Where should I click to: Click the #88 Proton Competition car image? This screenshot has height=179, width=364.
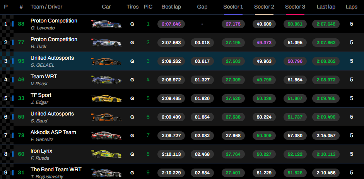point(106,24)
